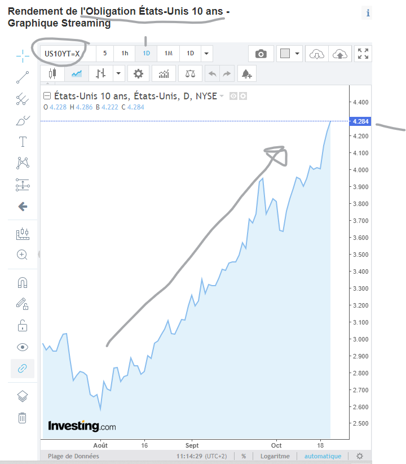Open bottom bar settings gear

360,456
